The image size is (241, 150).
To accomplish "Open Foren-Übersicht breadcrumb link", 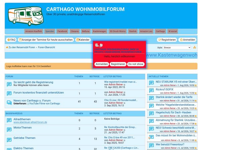I will point(47,47).
